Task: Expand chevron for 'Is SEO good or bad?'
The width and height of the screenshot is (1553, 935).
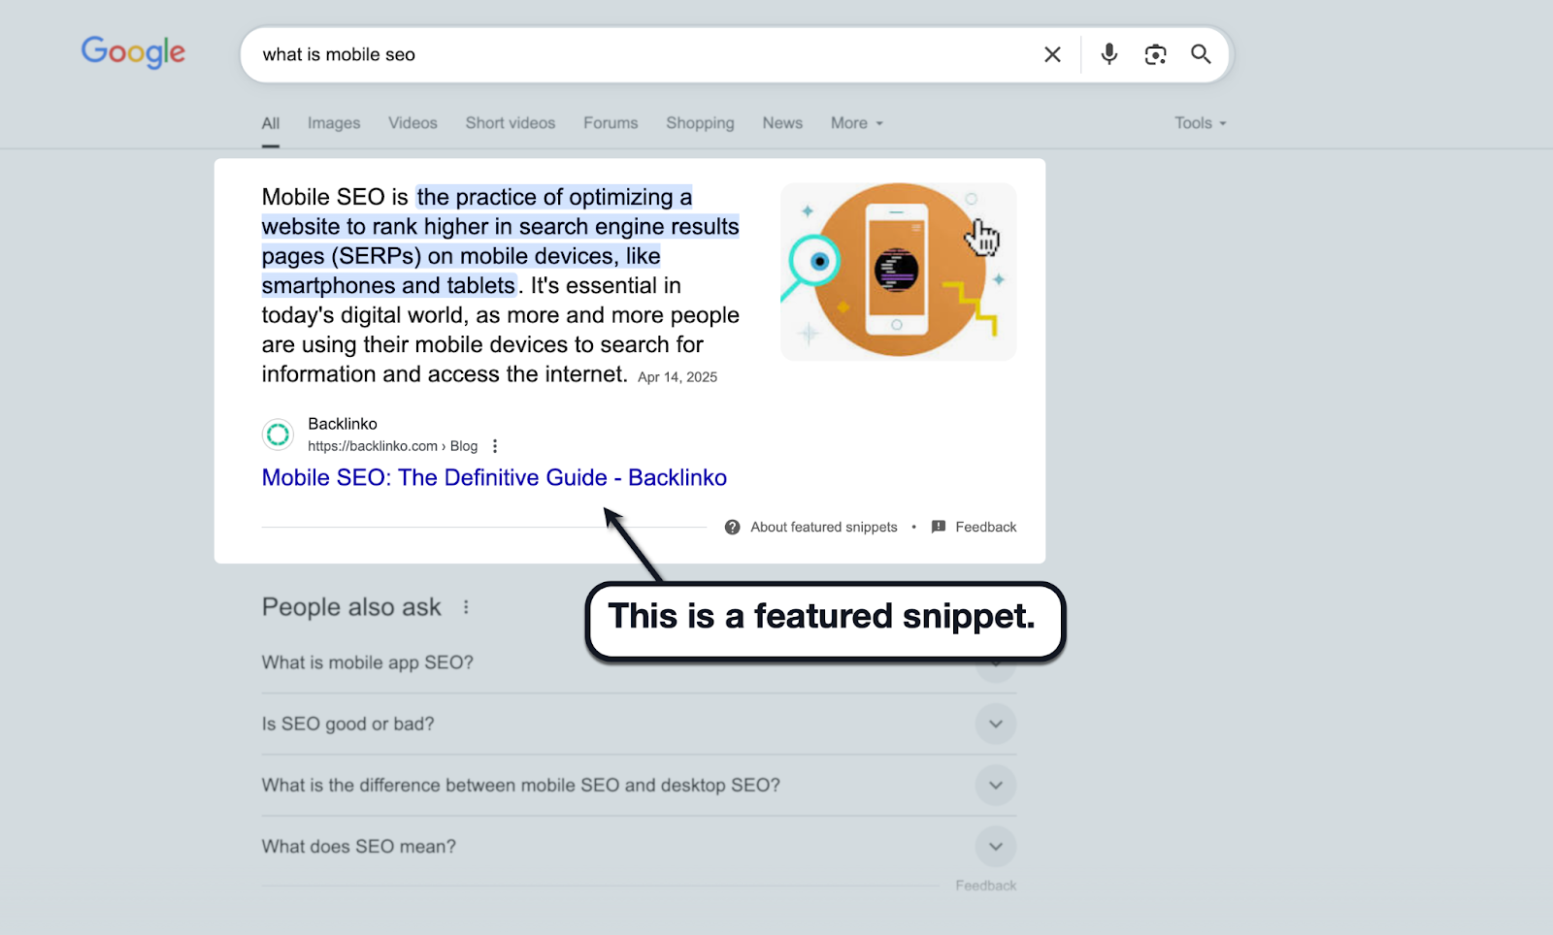Action: 996,724
